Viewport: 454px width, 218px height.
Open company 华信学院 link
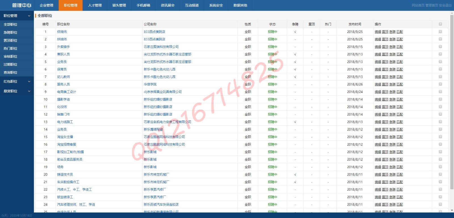(x=150, y=84)
